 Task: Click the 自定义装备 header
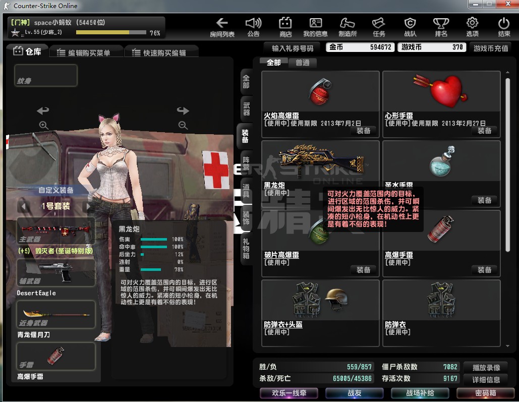[55, 190]
